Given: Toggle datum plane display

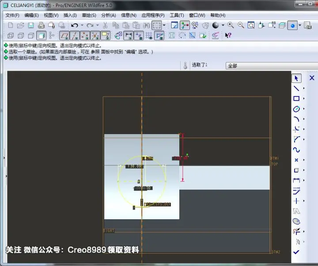Looking at the screenshot, I should click(64, 36).
